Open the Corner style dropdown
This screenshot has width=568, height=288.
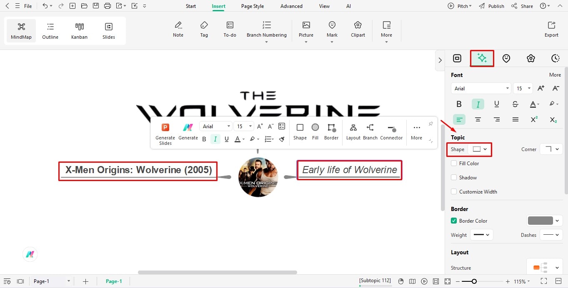551,149
